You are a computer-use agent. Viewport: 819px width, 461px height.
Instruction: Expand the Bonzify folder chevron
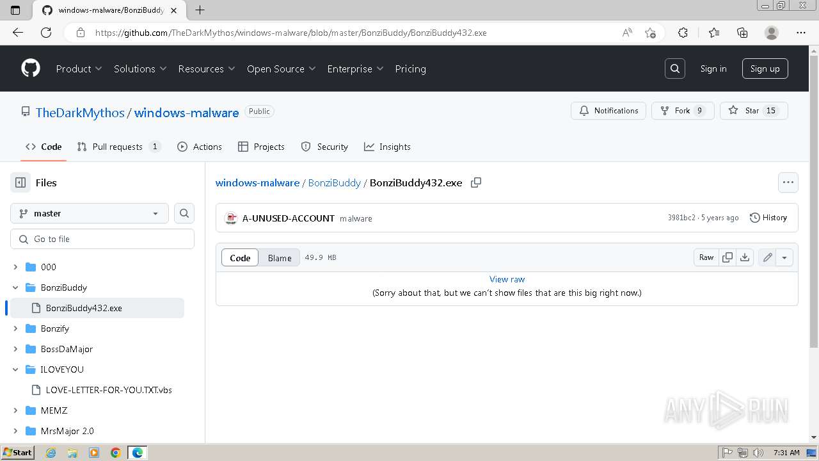coord(15,328)
